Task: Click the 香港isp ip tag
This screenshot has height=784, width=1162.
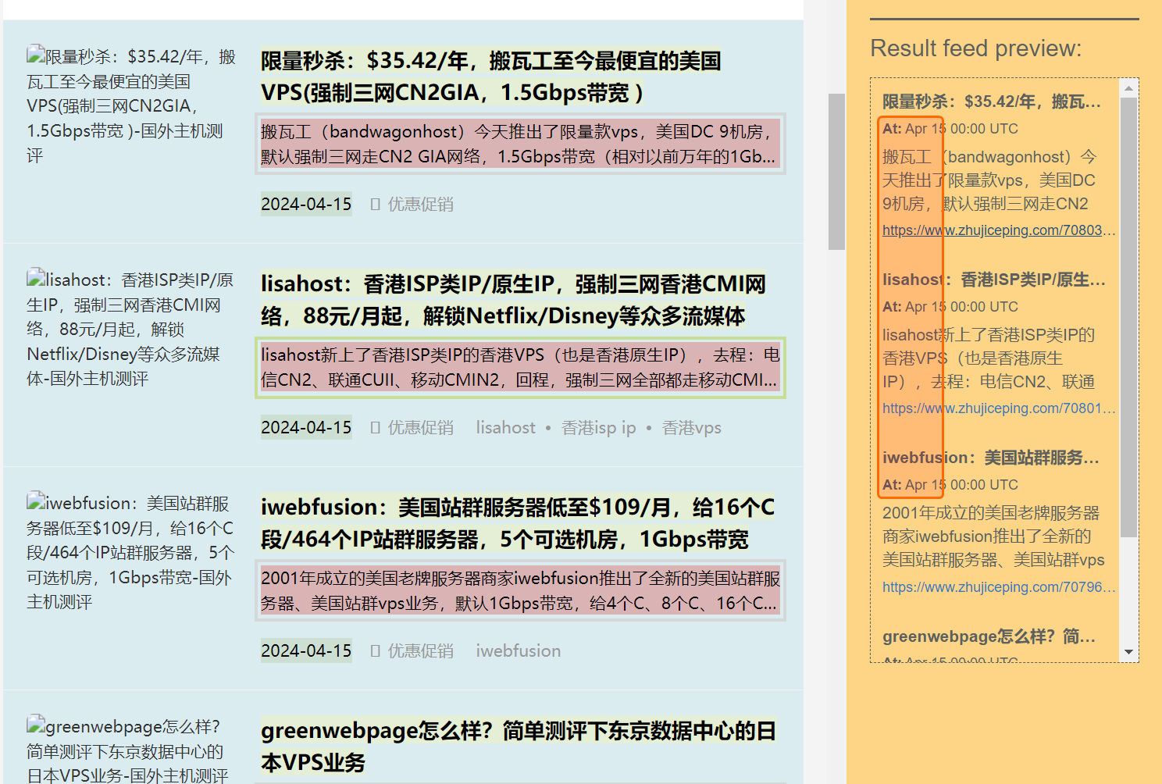Action: tap(598, 428)
